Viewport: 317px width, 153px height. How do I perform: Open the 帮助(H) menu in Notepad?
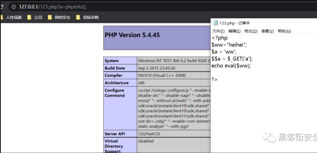coord(284,31)
